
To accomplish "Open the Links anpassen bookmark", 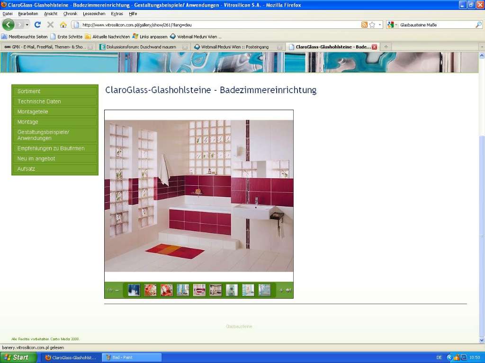I will pyautogui.click(x=150, y=37).
